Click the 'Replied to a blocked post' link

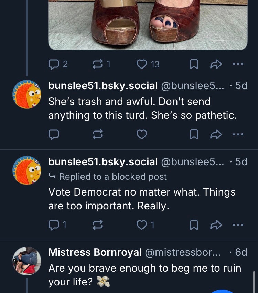(x=112, y=177)
